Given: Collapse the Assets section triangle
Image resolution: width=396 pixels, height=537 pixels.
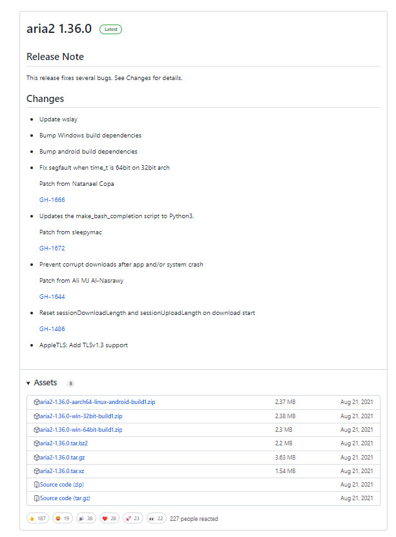Looking at the screenshot, I should pos(29,383).
